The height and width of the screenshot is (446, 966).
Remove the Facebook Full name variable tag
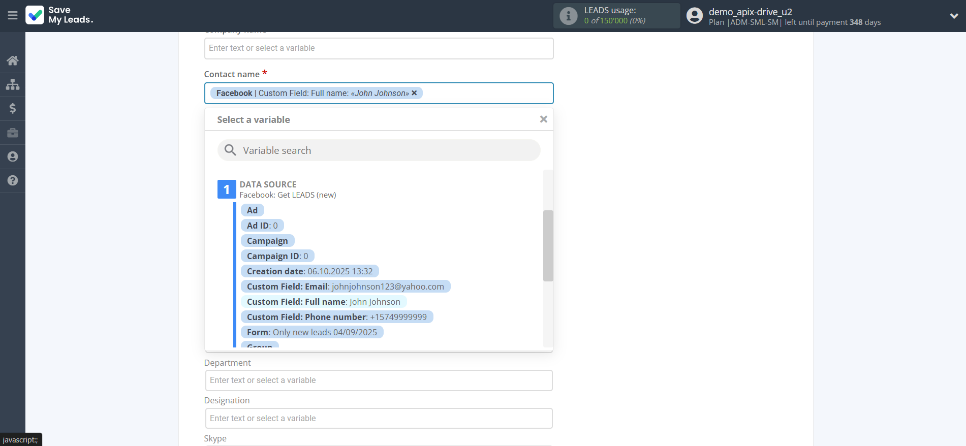[x=414, y=93]
